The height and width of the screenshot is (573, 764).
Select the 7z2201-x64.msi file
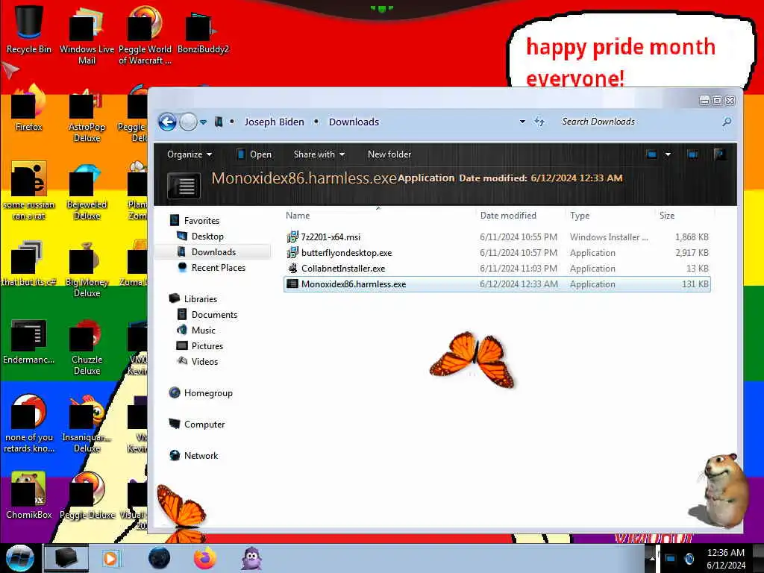tap(497, 237)
